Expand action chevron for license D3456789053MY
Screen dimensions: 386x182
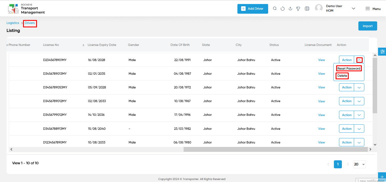click(x=359, y=87)
